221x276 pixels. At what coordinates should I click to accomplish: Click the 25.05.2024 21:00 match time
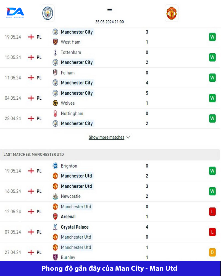(x=109, y=22)
